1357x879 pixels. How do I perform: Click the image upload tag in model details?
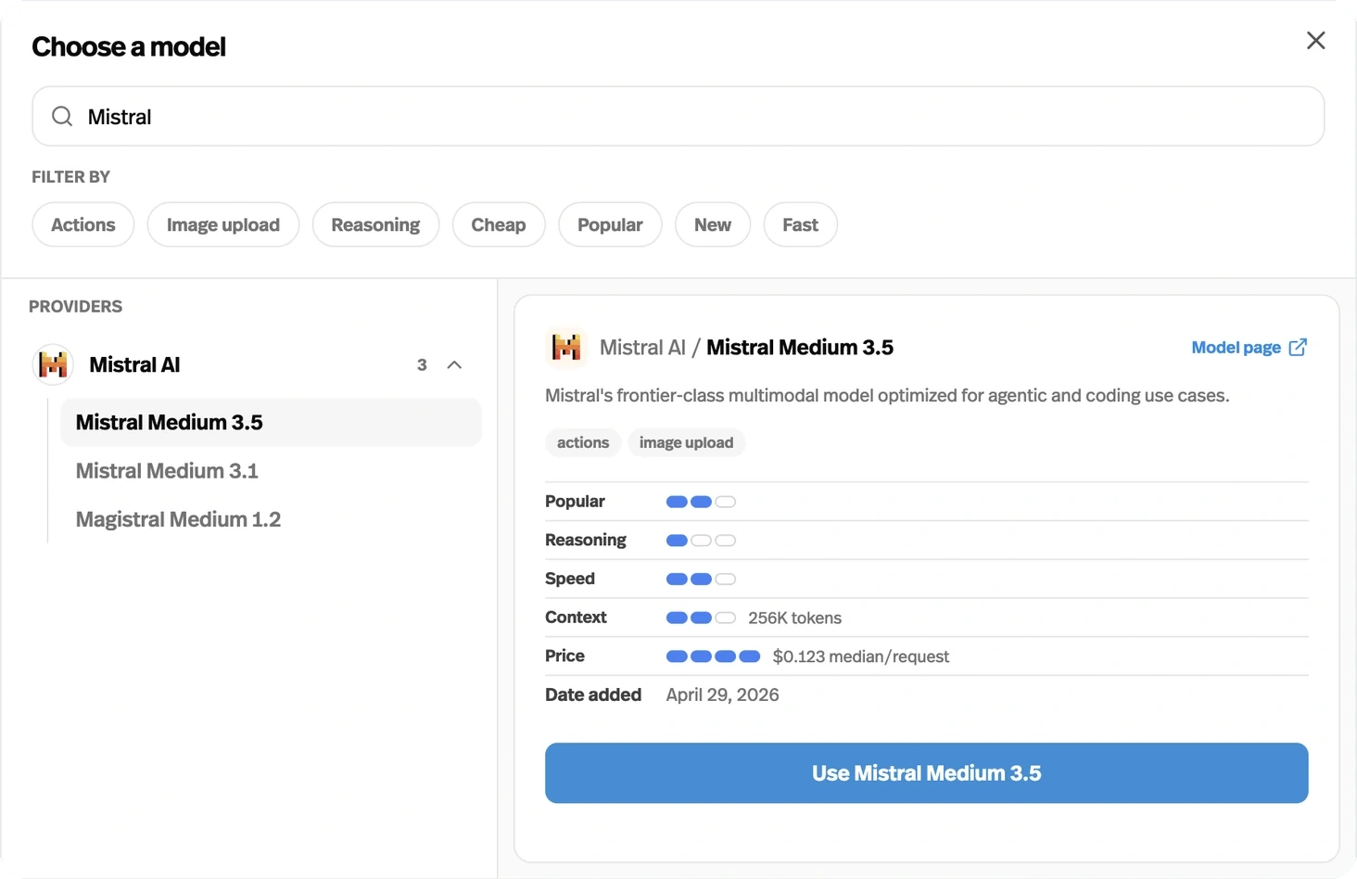[x=686, y=443]
